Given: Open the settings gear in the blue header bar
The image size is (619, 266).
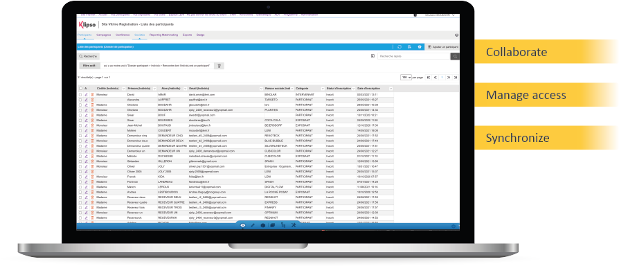Looking at the screenshot, I should tap(420, 47).
